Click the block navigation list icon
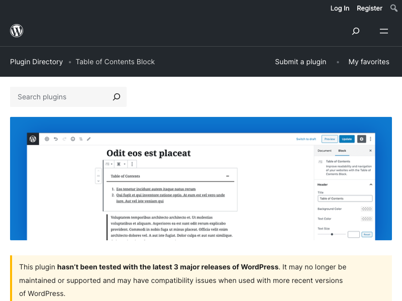Screen dimensions: 402x301 (x=81, y=139)
